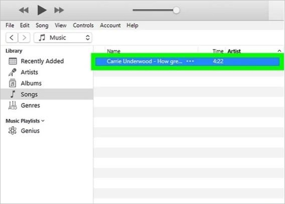285x204 pixels.
Task: Open the three-dot options for the song
Action: click(190, 61)
